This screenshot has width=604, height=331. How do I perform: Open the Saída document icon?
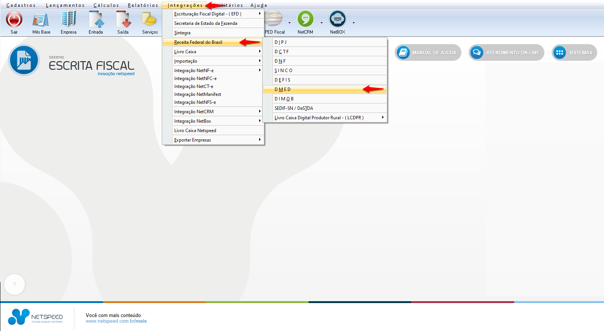[123, 19]
